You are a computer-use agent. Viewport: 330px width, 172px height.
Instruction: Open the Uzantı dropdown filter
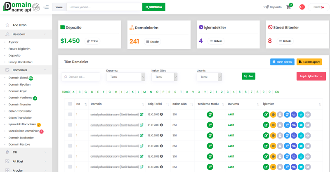[x=209, y=77]
